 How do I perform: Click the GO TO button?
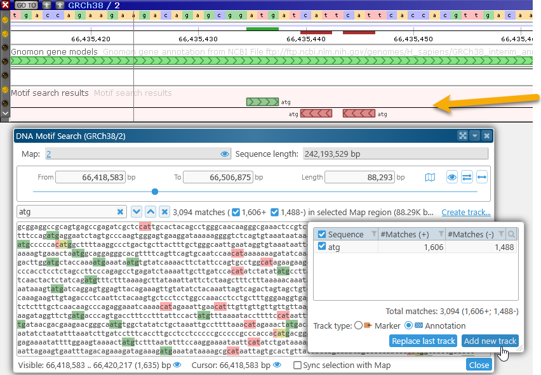(x=26, y=4)
